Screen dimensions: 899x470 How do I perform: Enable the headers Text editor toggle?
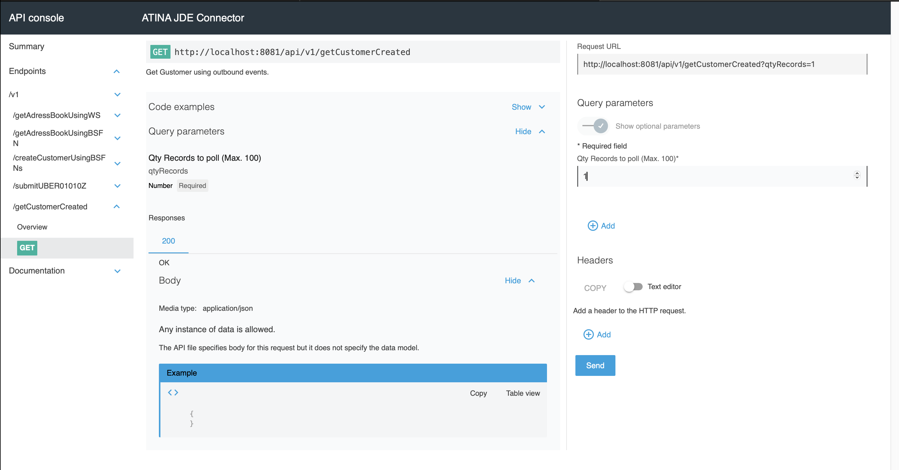click(x=633, y=287)
